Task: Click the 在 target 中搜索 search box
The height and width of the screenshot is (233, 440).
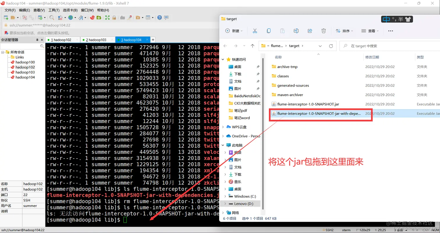Action: coord(390,46)
